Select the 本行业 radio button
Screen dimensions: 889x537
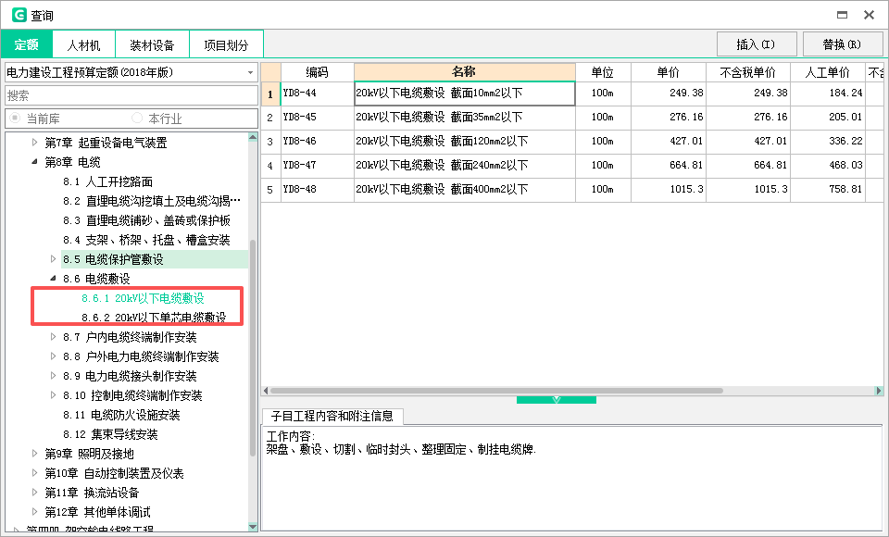coord(137,118)
